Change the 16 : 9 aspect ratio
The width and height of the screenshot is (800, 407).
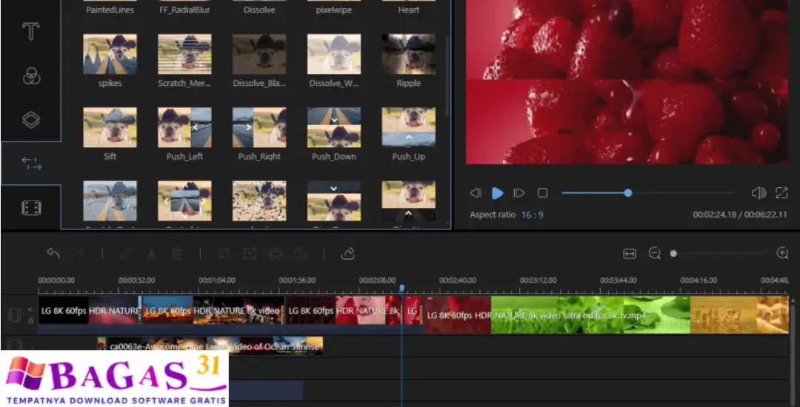[532, 215]
